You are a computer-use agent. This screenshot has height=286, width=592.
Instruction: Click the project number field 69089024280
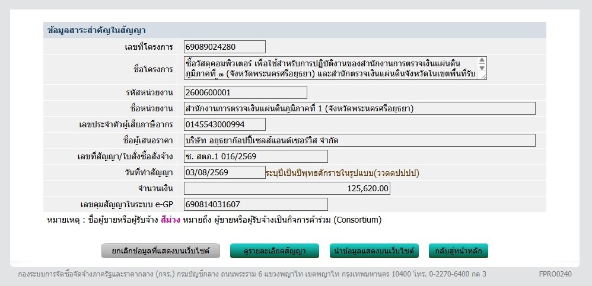(225, 47)
